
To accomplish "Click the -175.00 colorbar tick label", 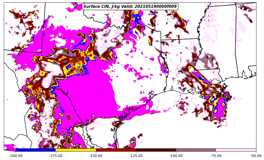I will [56, 156].
